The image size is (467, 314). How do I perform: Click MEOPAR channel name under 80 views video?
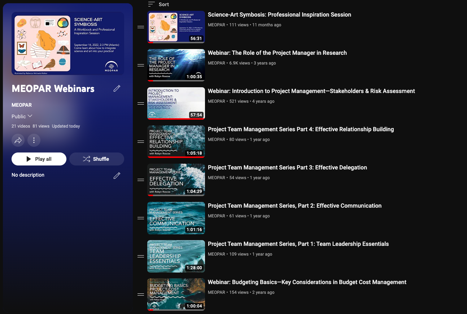point(217,140)
